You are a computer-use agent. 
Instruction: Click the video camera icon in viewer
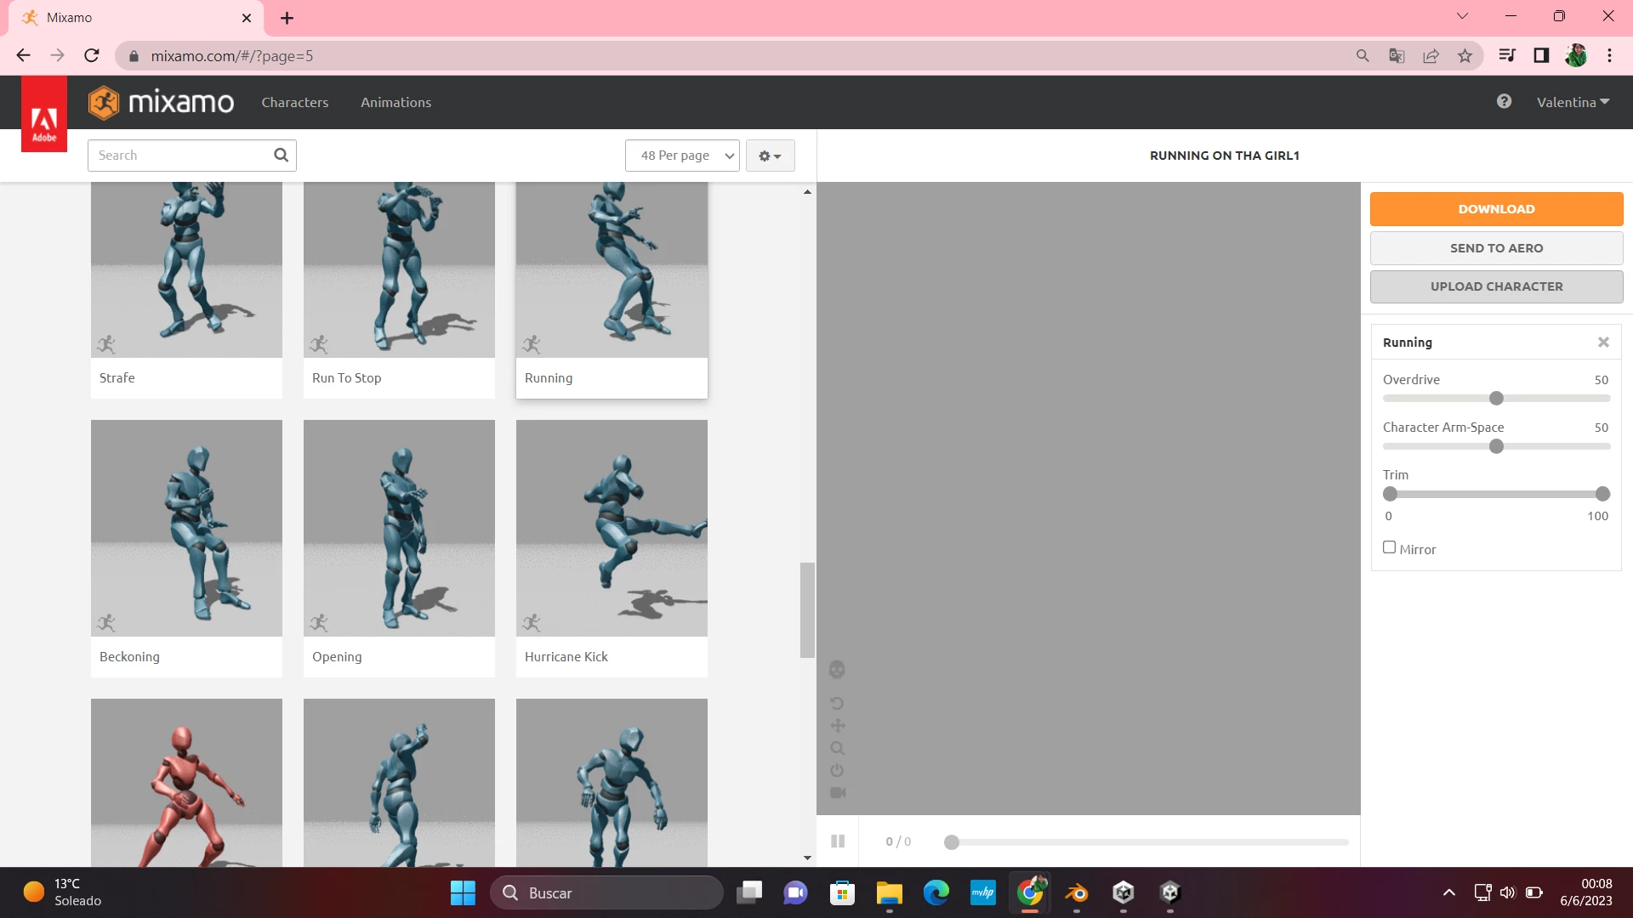pos(837,792)
